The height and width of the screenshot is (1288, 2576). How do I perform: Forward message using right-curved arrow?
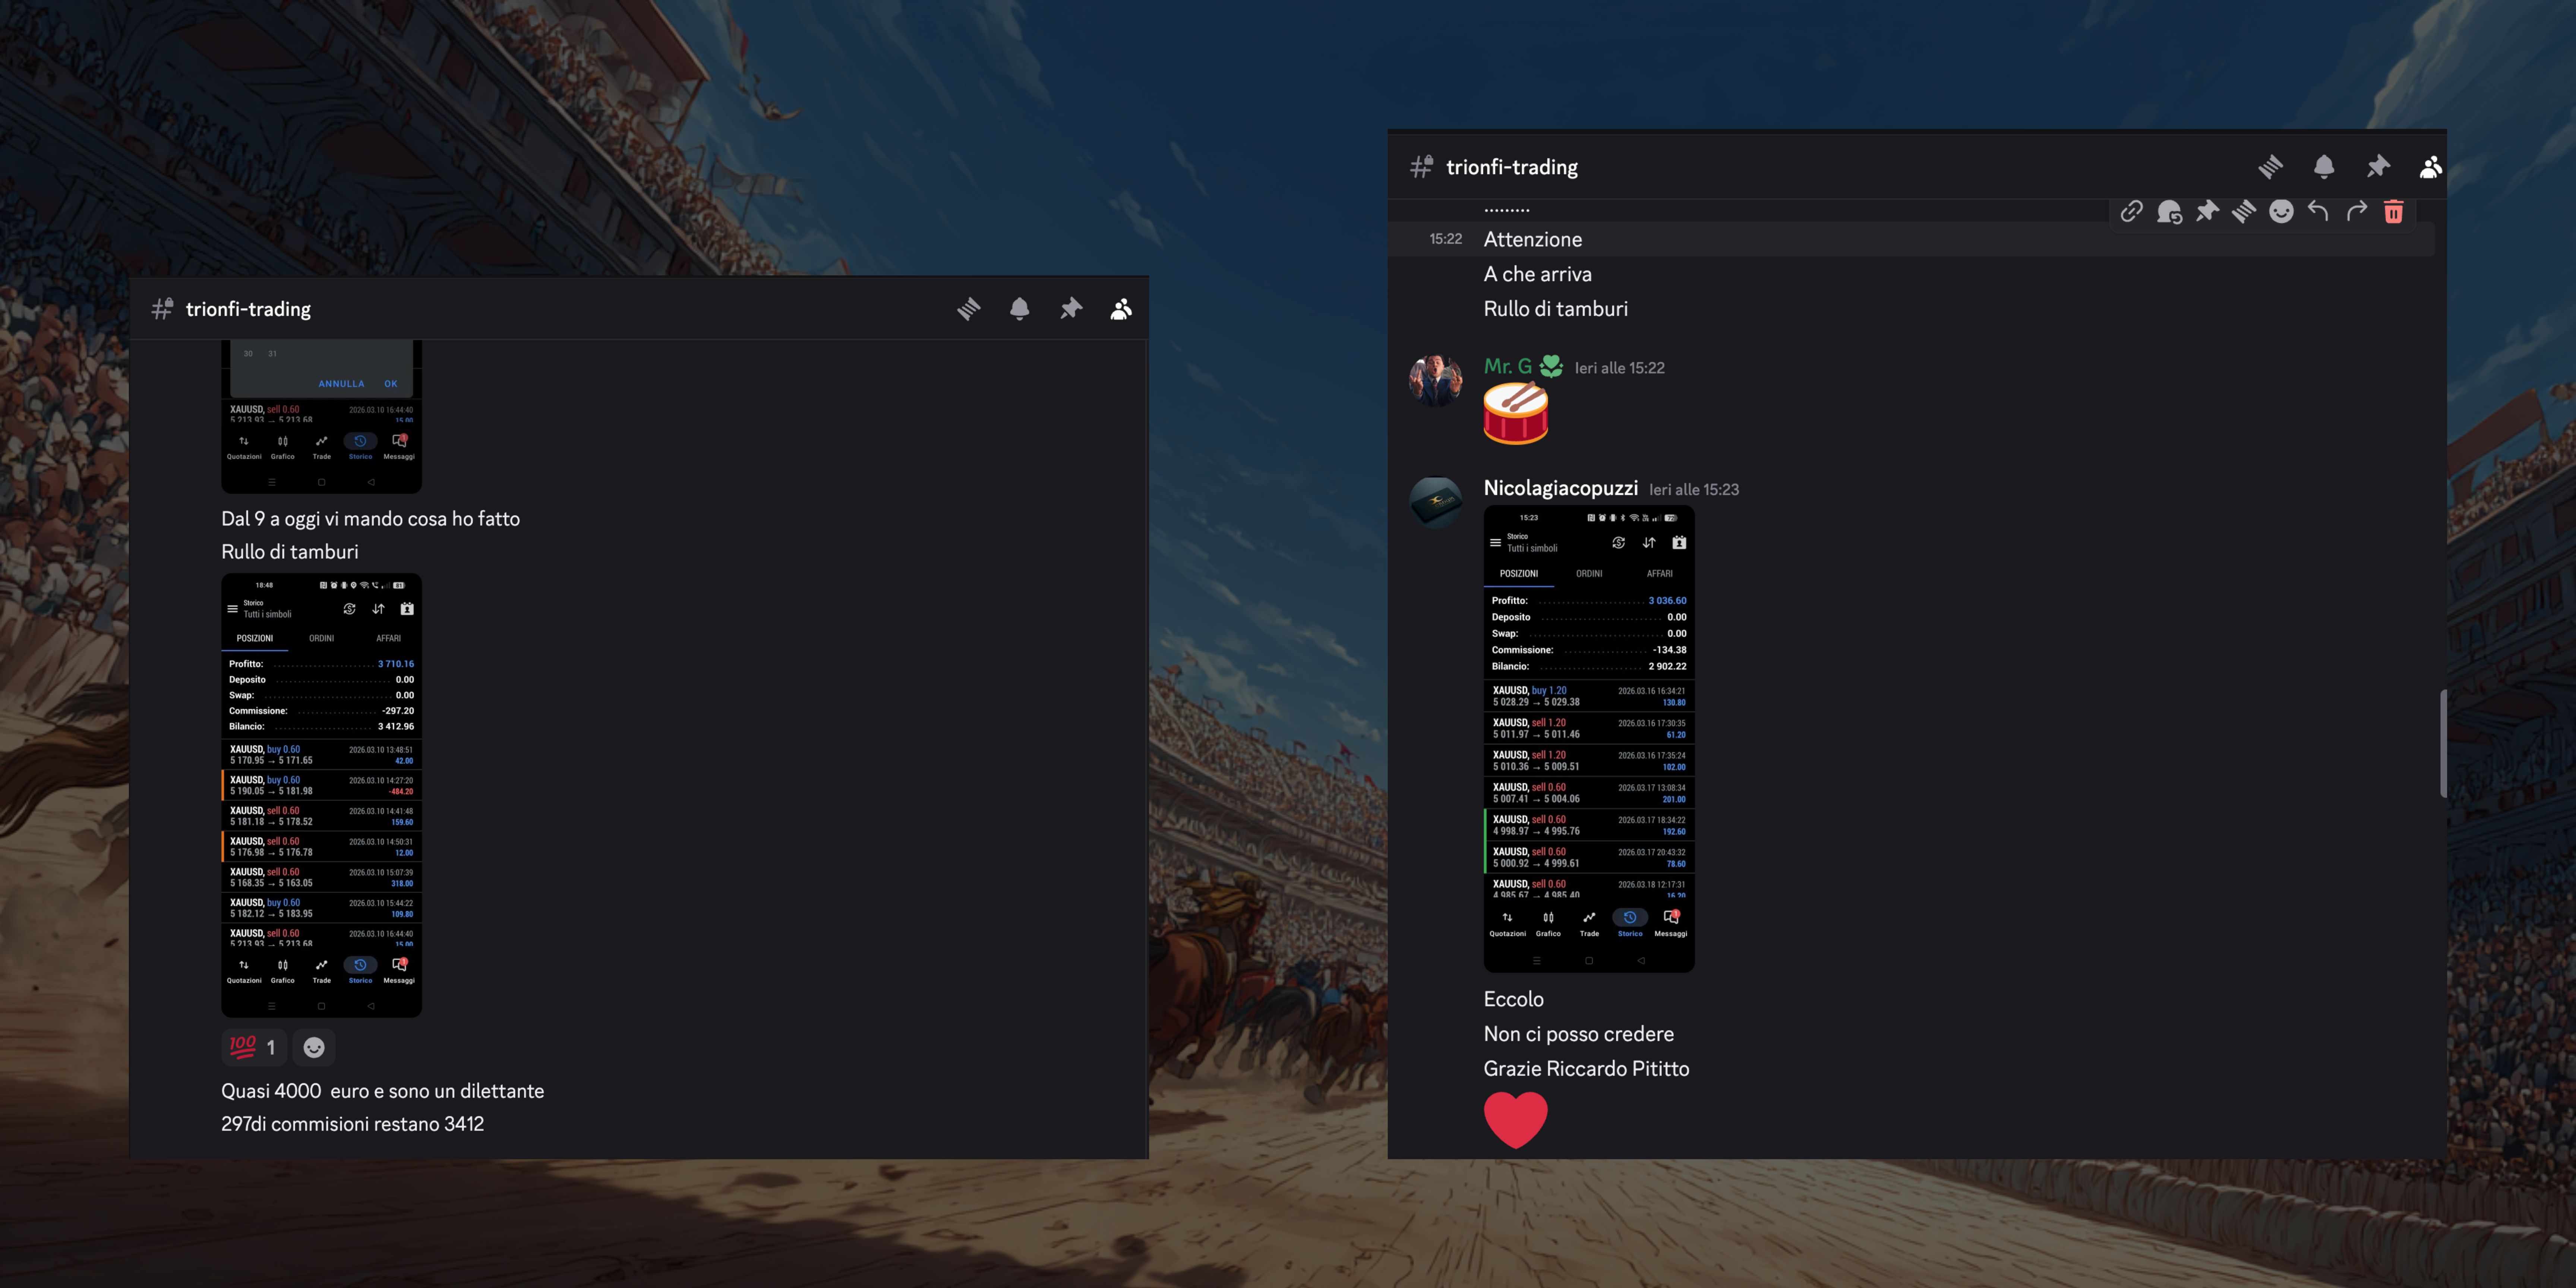click(x=2356, y=211)
